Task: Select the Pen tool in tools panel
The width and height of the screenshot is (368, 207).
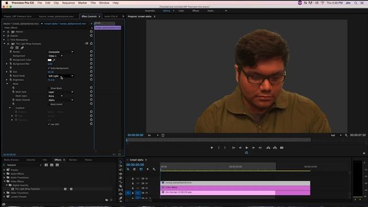Action: click(121, 198)
